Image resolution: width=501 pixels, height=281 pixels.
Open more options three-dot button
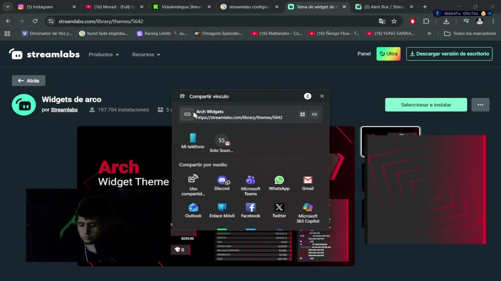point(480,105)
